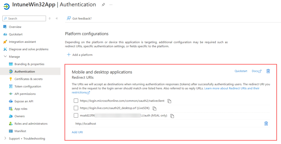This screenshot has height=144, width=281.
Task: Click the plus icon for Add a platform
Action: pyautogui.click(x=69, y=55)
